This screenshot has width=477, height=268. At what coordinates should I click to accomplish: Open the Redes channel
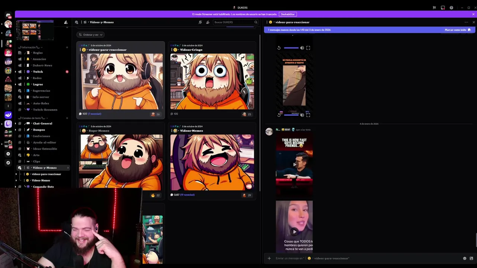[43, 78]
